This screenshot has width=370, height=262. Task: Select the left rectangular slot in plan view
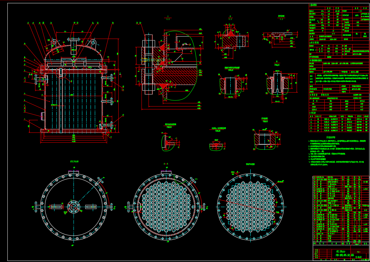(x=57, y=207)
